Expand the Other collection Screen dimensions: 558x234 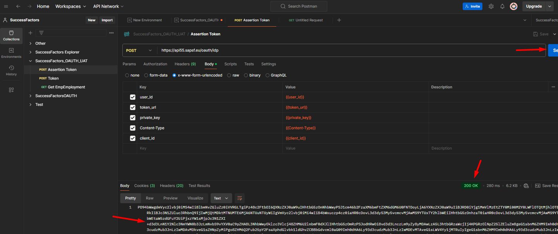pyautogui.click(x=30, y=43)
